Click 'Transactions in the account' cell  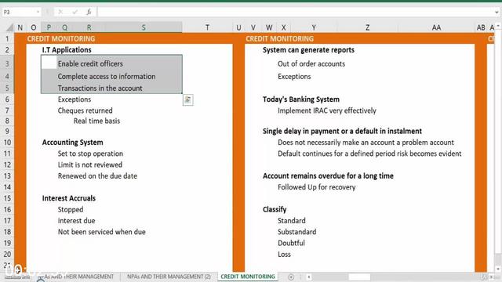[100, 89]
